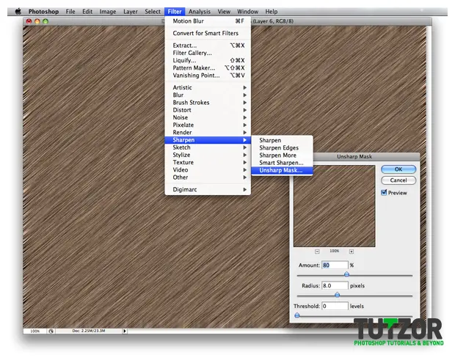Open the Window menu

(x=247, y=12)
